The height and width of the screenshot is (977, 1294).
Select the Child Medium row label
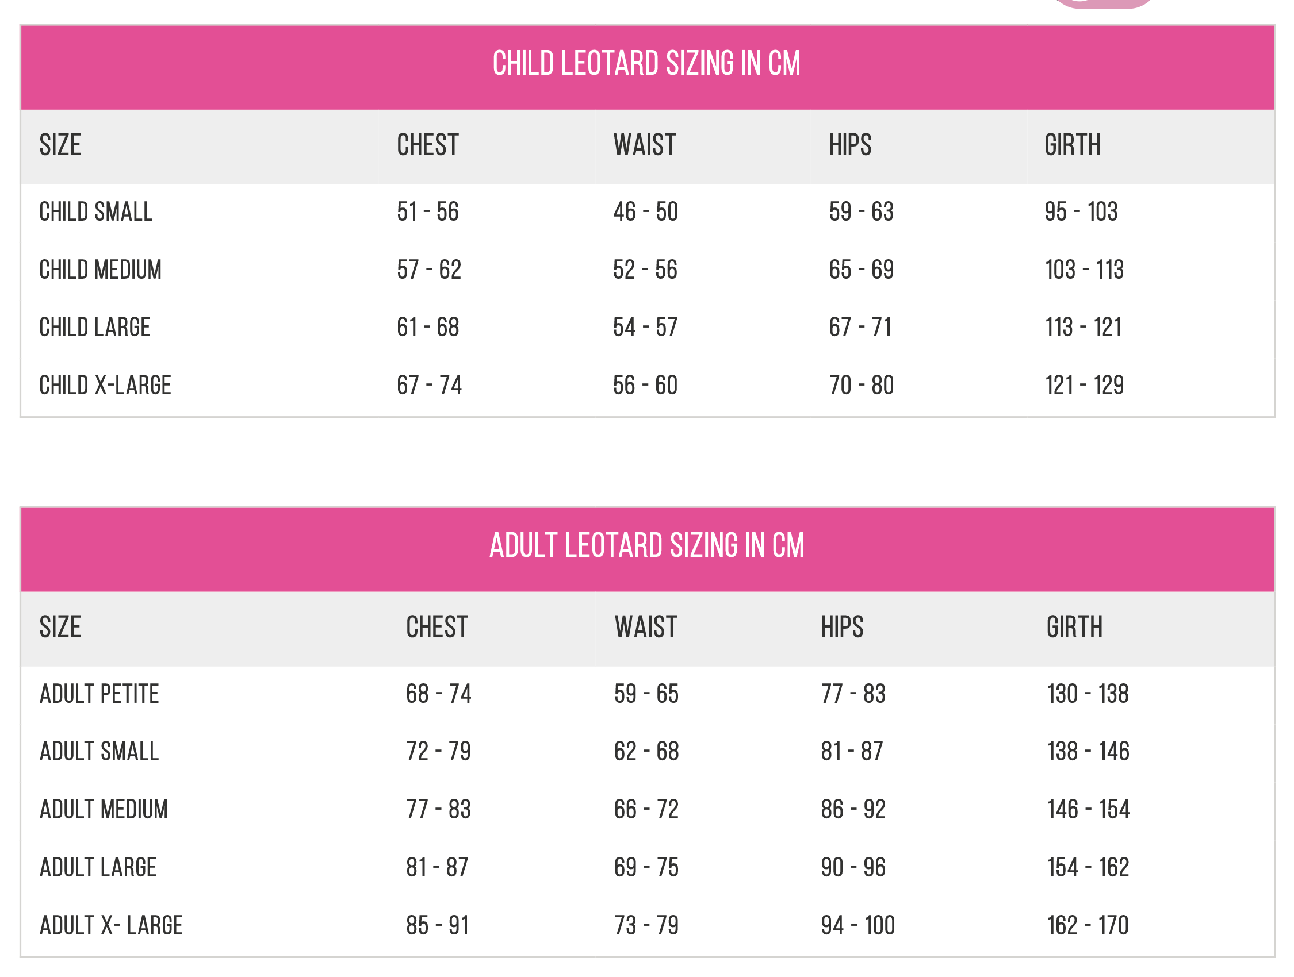[100, 270]
